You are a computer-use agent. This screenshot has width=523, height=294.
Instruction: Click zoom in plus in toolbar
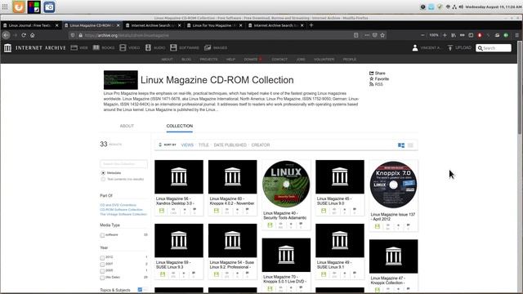(x=445, y=35)
